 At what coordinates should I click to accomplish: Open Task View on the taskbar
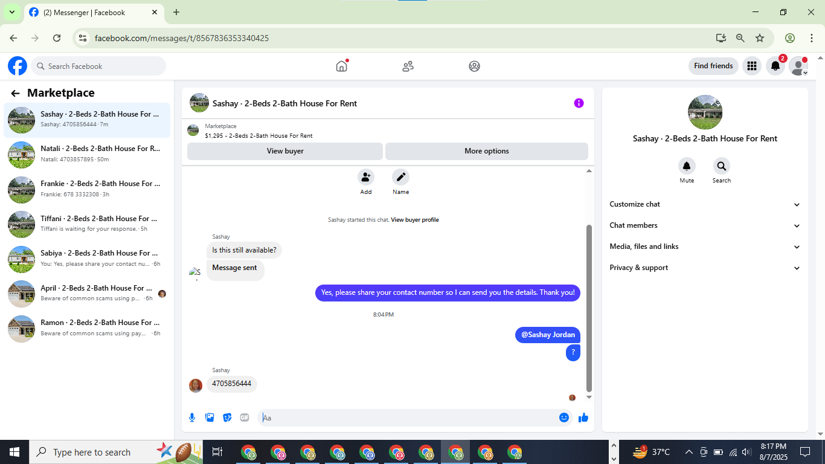pyautogui.click(x=217, y=452)
